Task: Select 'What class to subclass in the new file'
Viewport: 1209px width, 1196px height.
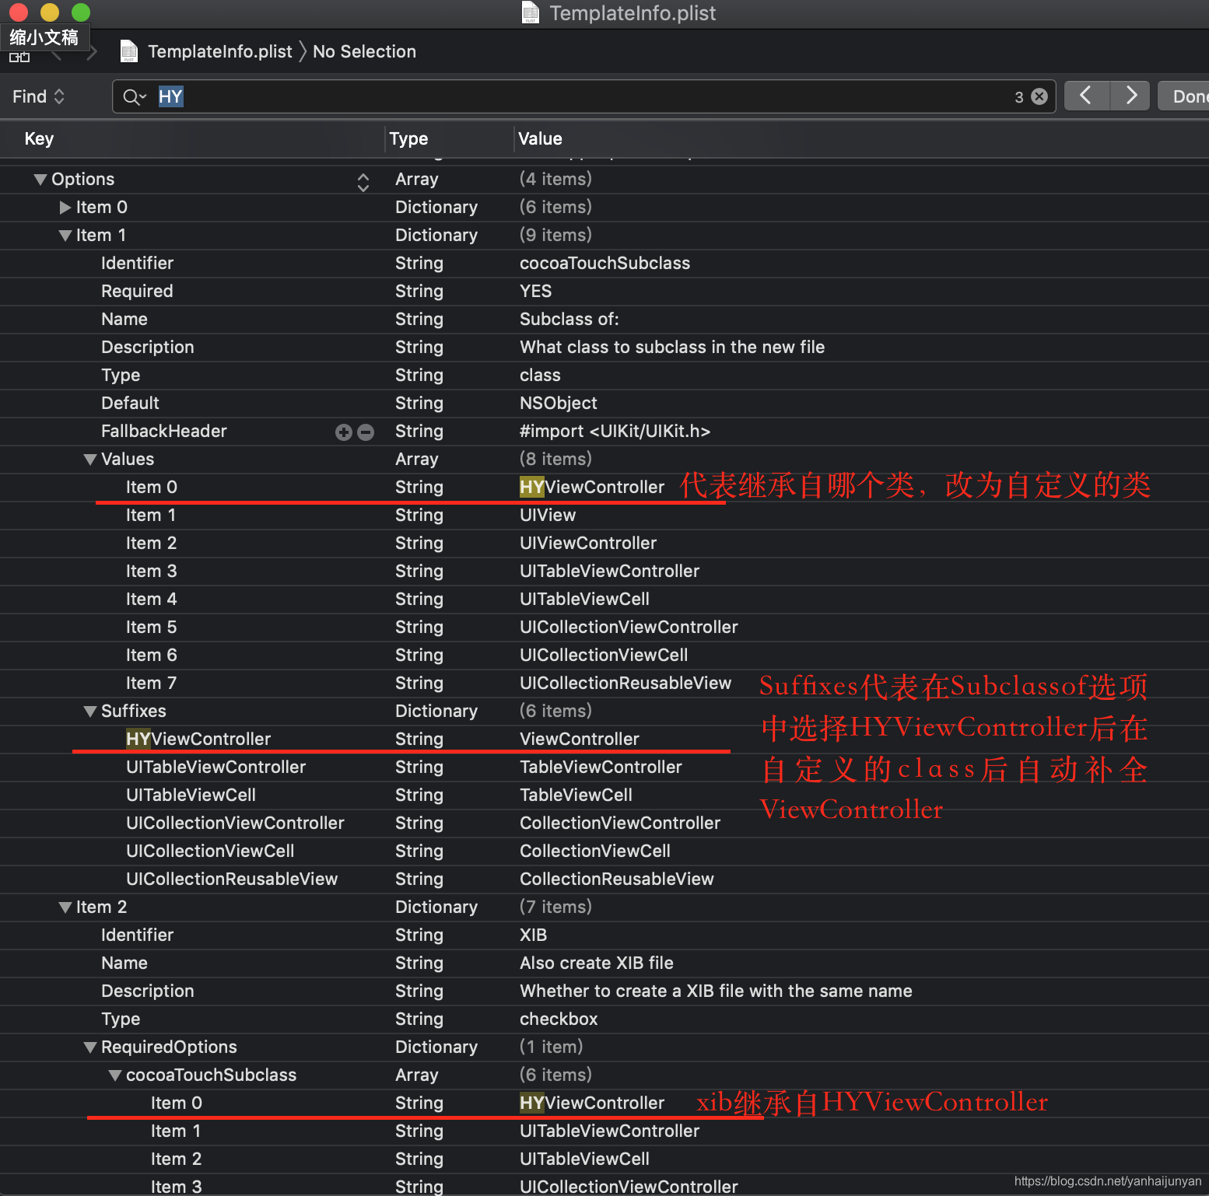Action: click(x=671, y=348)
